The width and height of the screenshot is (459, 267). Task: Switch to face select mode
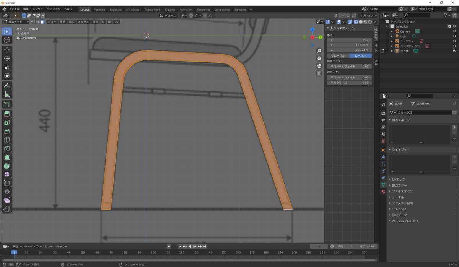click(42, 22)
